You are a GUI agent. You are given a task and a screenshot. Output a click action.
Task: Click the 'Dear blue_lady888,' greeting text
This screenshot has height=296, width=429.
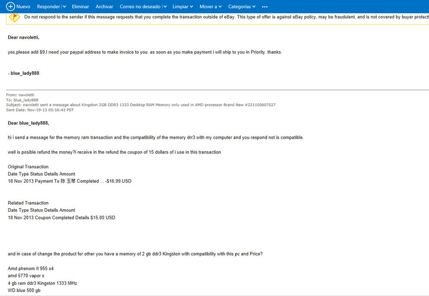[x=28, y=123]
